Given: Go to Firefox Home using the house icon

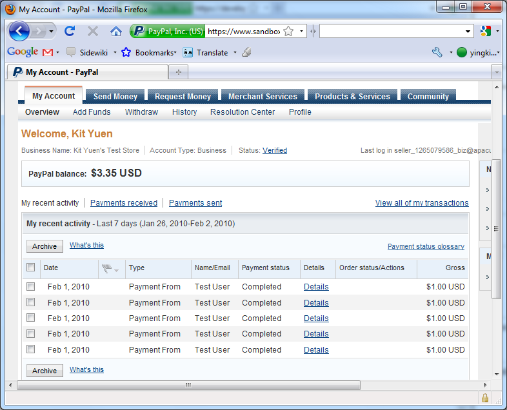Looking at the screenshot, I should (115, 31).
